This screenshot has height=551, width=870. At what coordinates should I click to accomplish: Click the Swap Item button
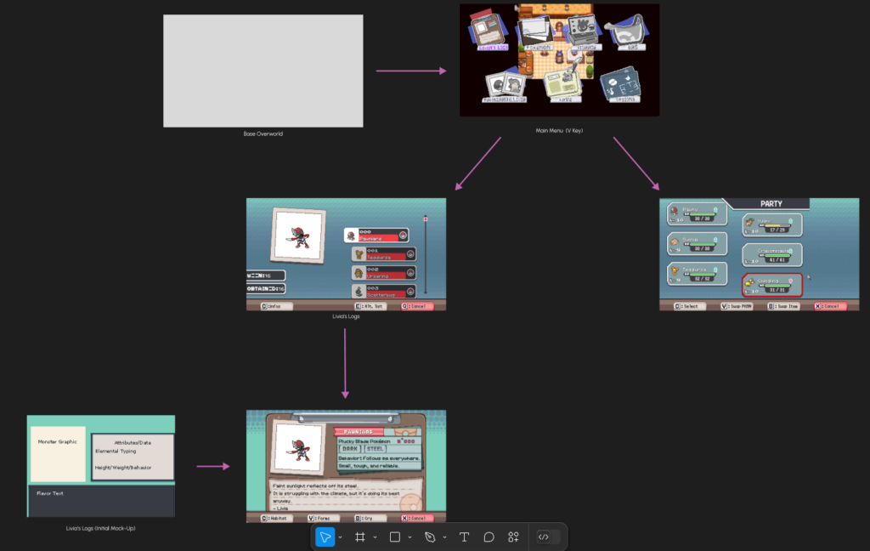783,306
